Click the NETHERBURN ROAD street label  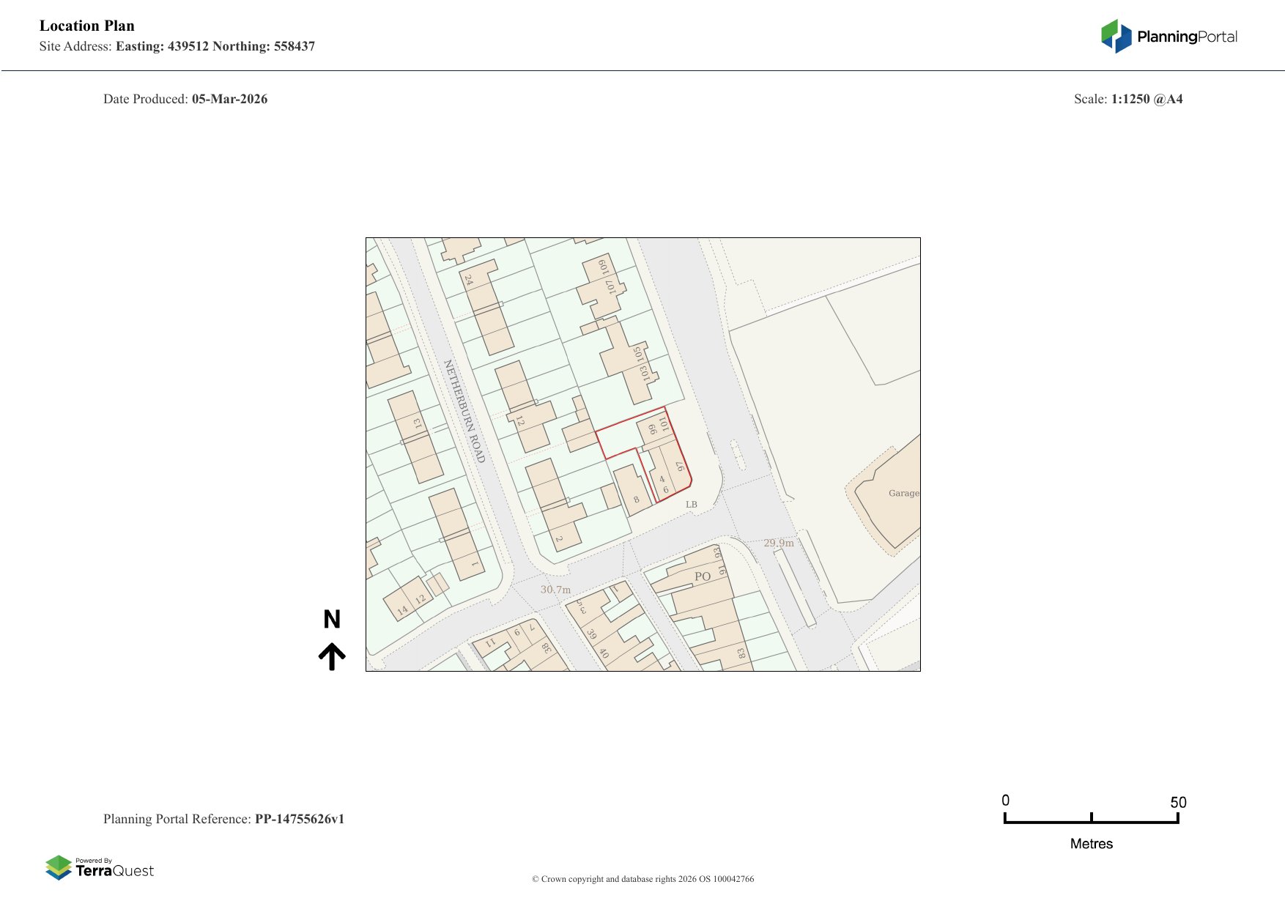(x=464, y=411)
